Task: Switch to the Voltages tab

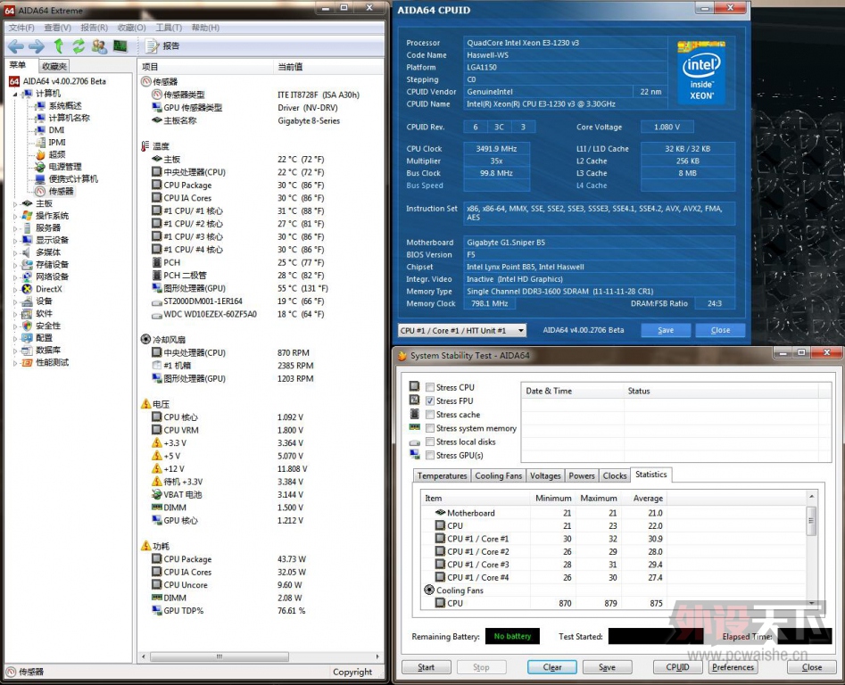Action: tap(545, 476)
